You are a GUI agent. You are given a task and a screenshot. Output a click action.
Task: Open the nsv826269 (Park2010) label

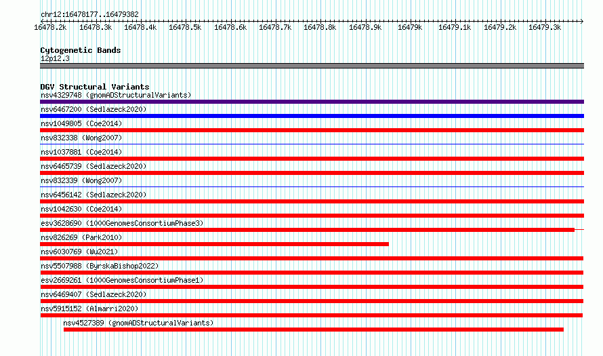pos(81,237)
